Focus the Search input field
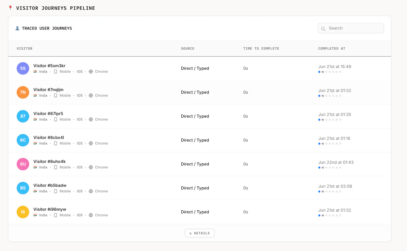Screen dimensions: 407x251 [351, 28]
